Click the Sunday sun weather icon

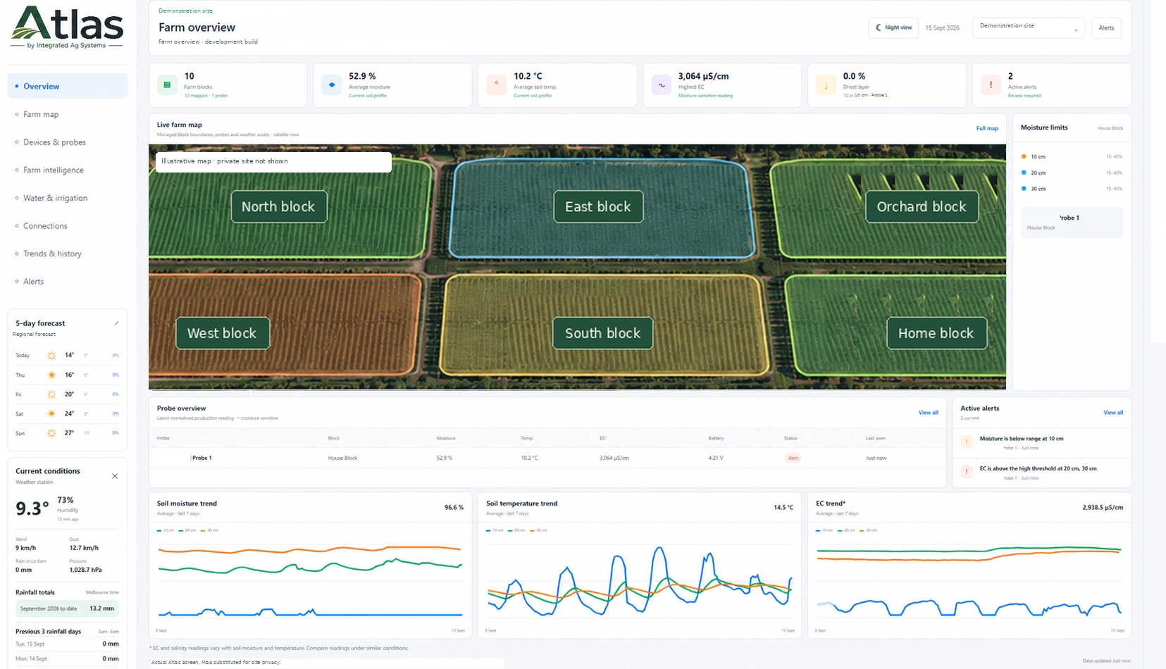click(x=51, y=433)
